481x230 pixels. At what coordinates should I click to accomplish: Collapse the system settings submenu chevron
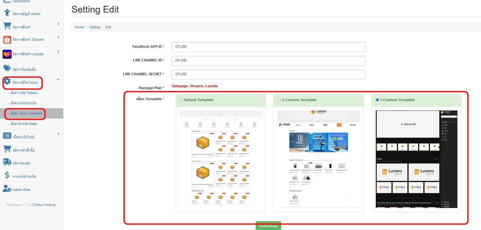[x=58, y=79]
